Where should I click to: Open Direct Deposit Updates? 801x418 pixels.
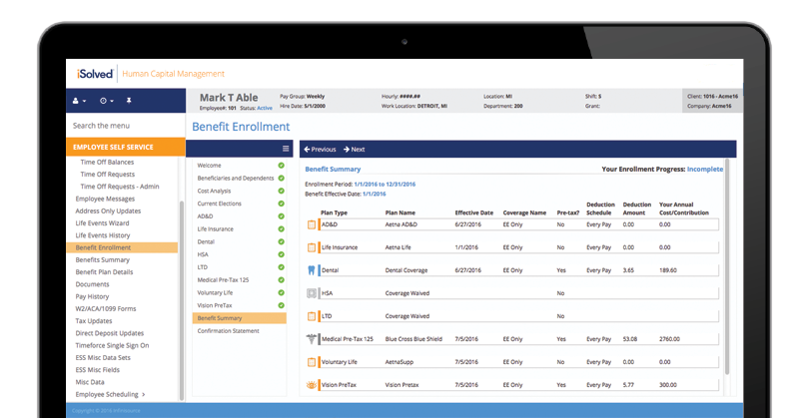click(x=110, y=333)
